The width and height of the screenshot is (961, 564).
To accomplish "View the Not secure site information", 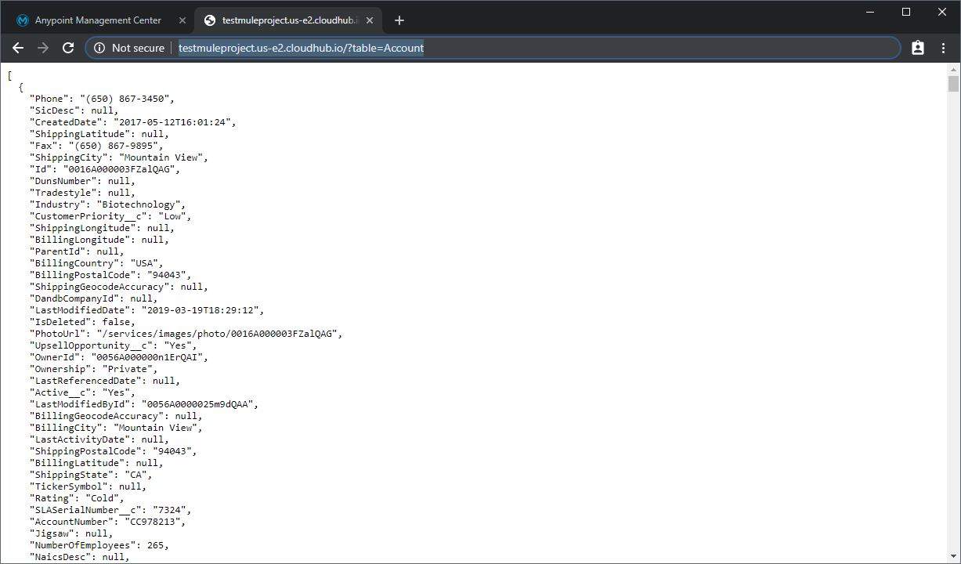I will point(129,48).
